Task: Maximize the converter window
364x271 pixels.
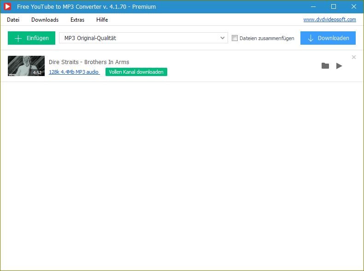Action: pyautogui.click(x=334, y=6)
